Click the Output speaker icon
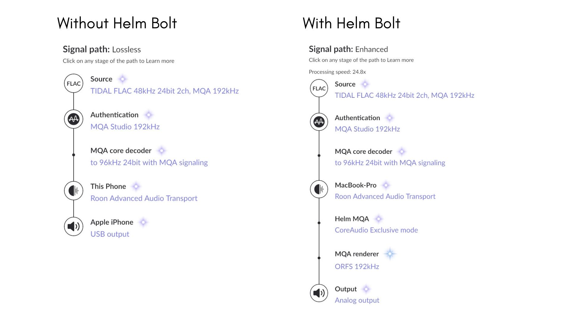The width and height of the screenshot is (572, 322). click(319, 293)
